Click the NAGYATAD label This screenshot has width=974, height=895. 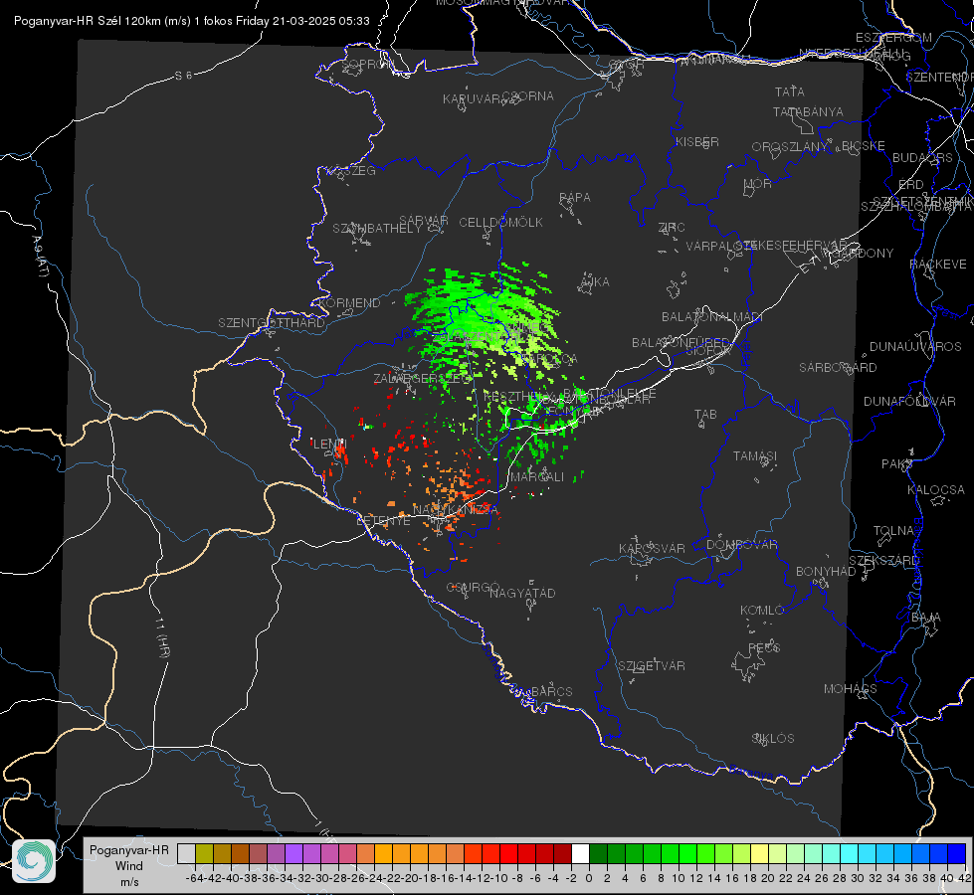pos(522,593)
